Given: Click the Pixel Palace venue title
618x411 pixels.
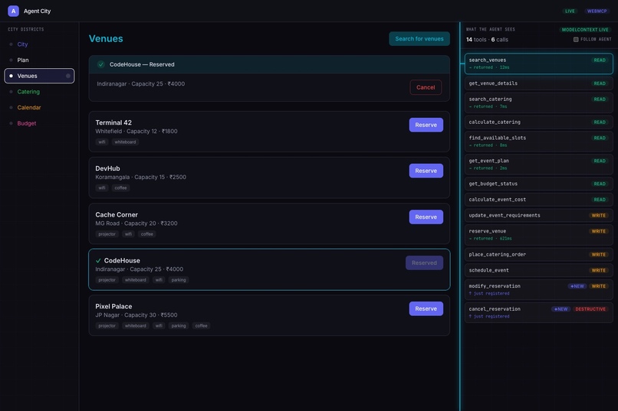Looking at the screenshot, I should point(113,306).
